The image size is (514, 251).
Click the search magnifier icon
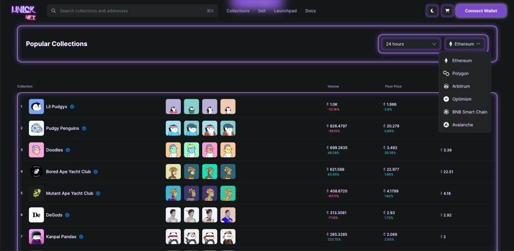[54, 11]
